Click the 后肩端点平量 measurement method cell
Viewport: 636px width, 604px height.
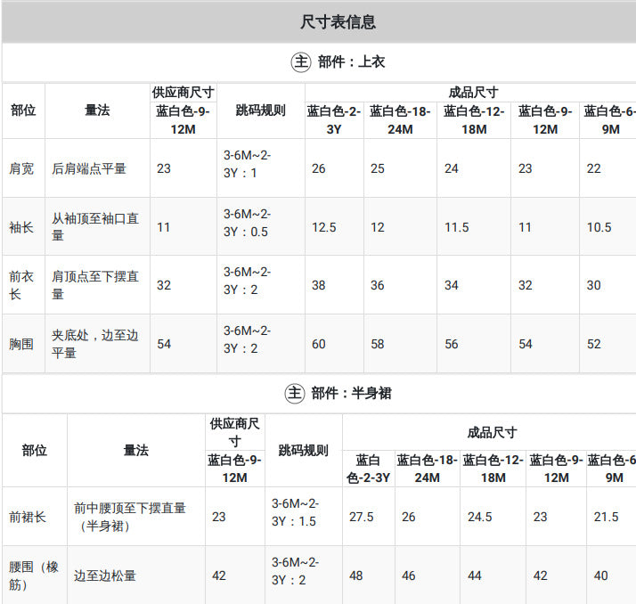[x=89, y=168]
